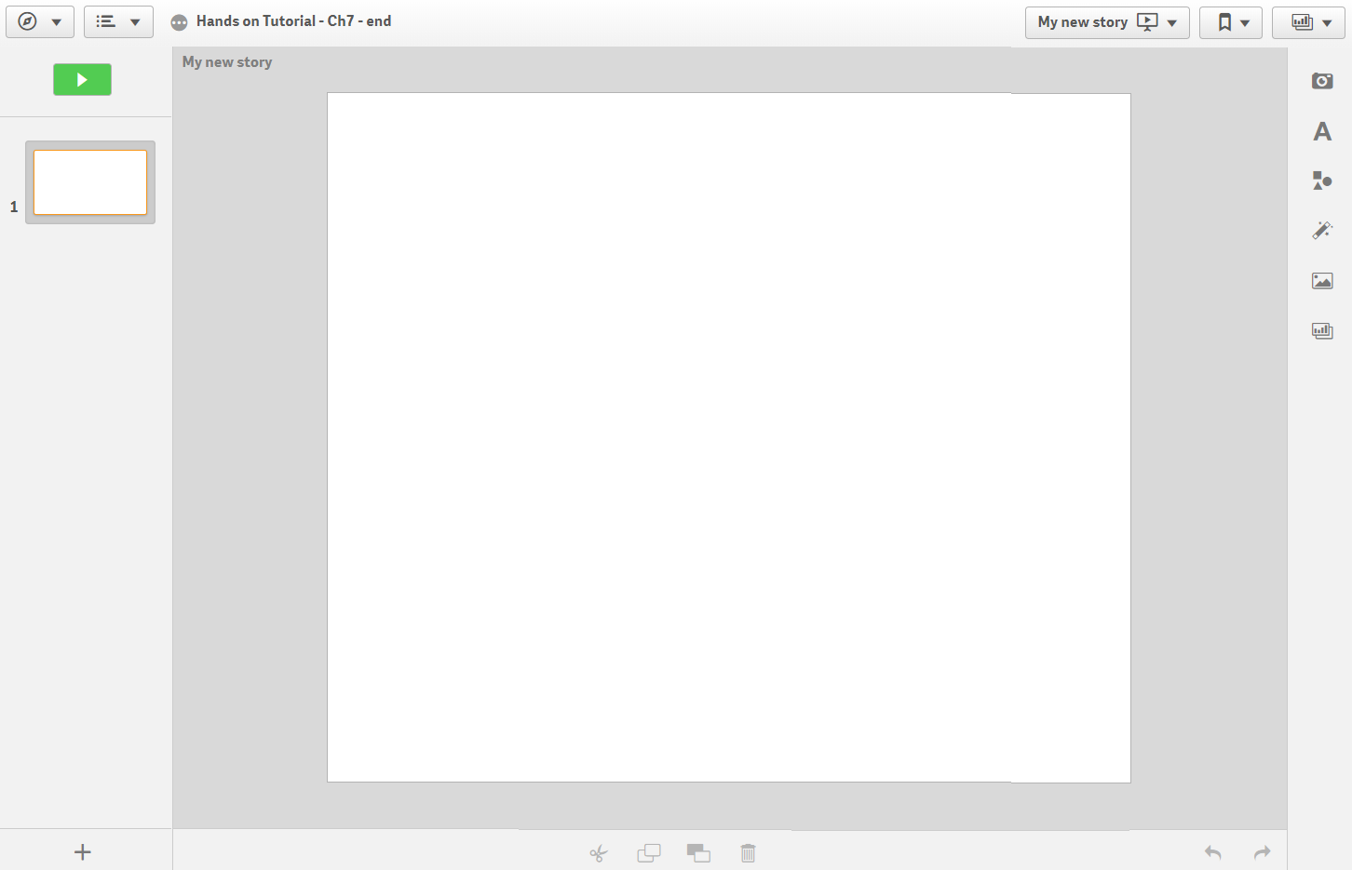Play the story with green play button
Screen dimensions: 1352x870
(82, 80)
